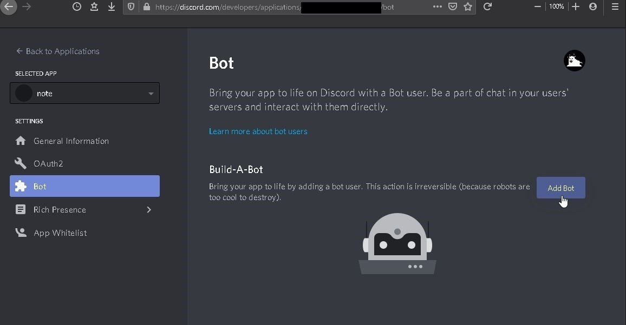Click the General Information home icon
626x325 pixels.
(x=21, y=141)
